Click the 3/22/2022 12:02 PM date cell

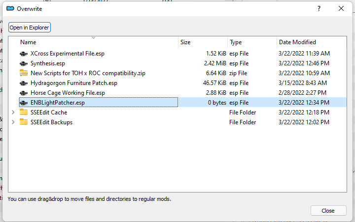[304, 122]
